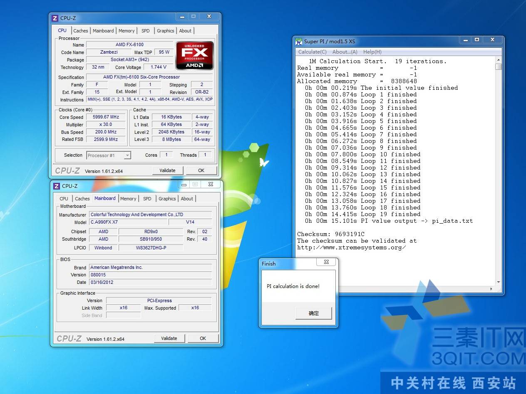Viewport: 526px width, 394px height.
Task: Click the AMD FX processor logo
Action: [195, 55]
